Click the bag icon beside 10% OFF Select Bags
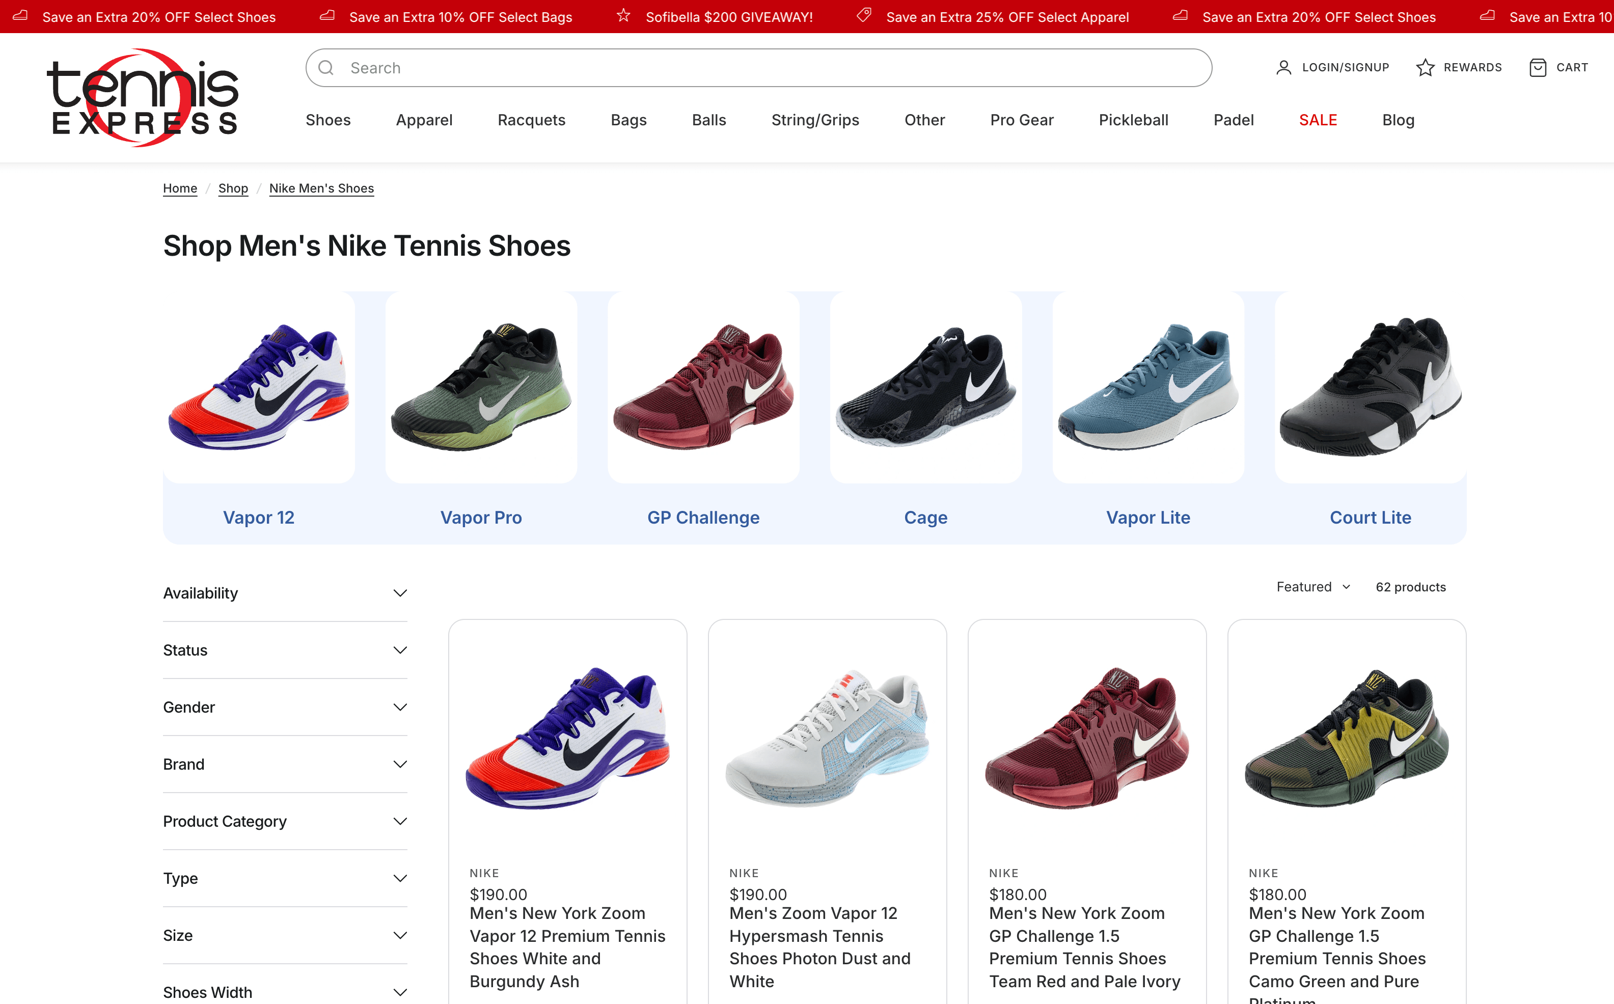Screen dimensions: 1614x1004 pos(327,16)
